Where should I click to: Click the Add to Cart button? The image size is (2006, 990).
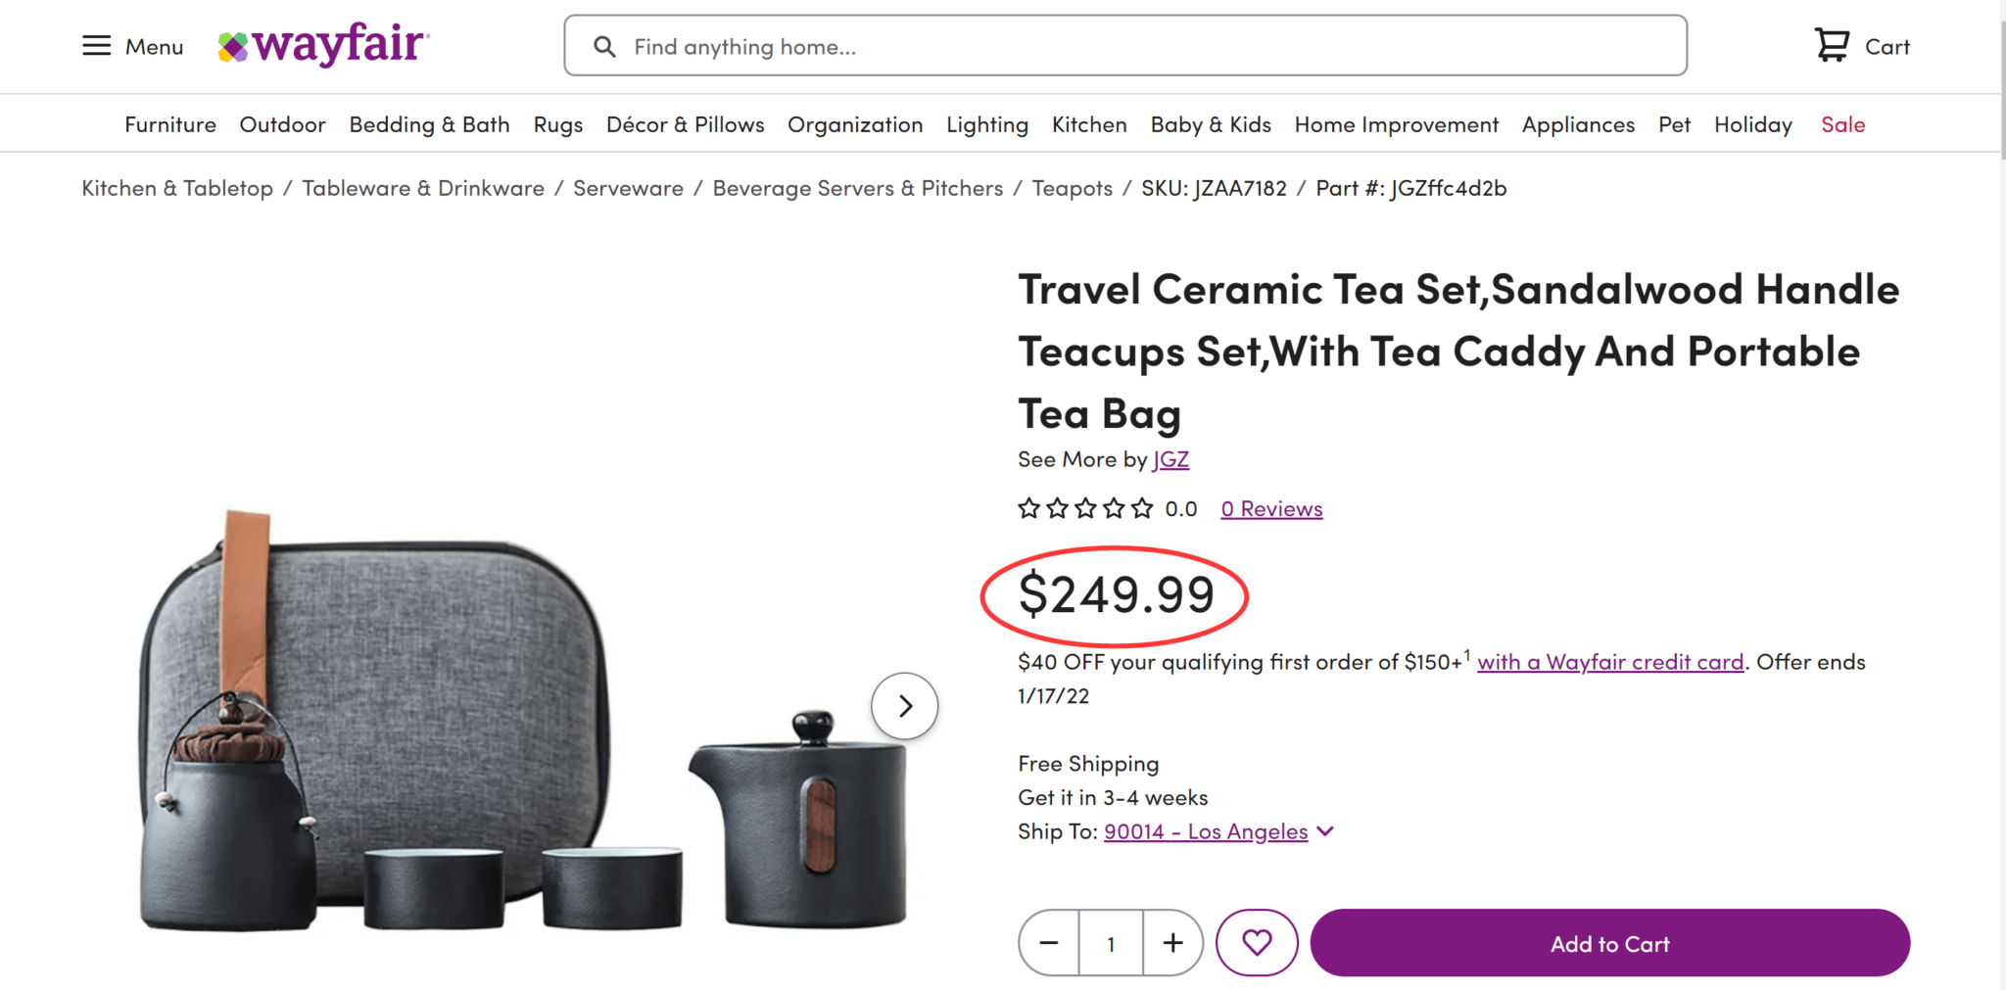point(1609,943)
